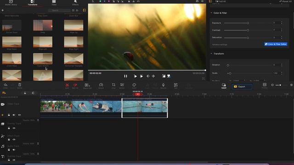Click the play button below preview
The height and width of the screenshot is (165, 294).
tap(135, 76)
